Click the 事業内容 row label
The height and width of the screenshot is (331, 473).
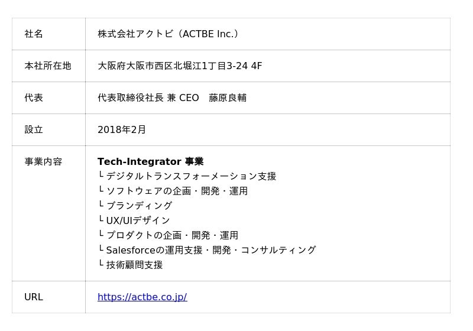[43, 161]
